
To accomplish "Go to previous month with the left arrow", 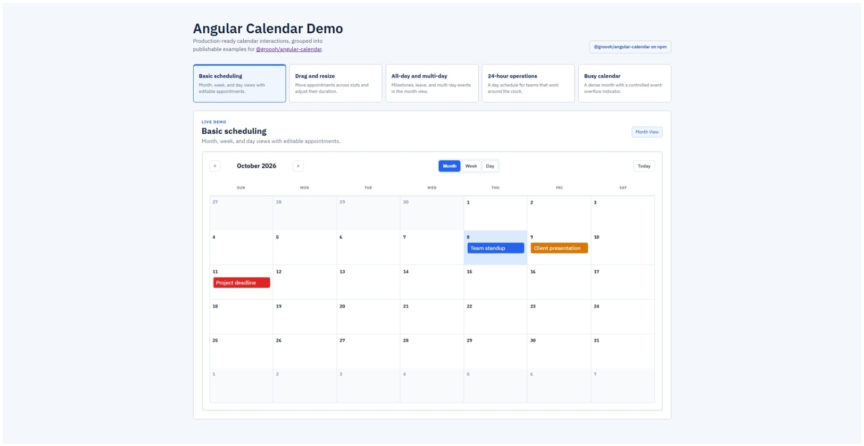I will (215, 166).
